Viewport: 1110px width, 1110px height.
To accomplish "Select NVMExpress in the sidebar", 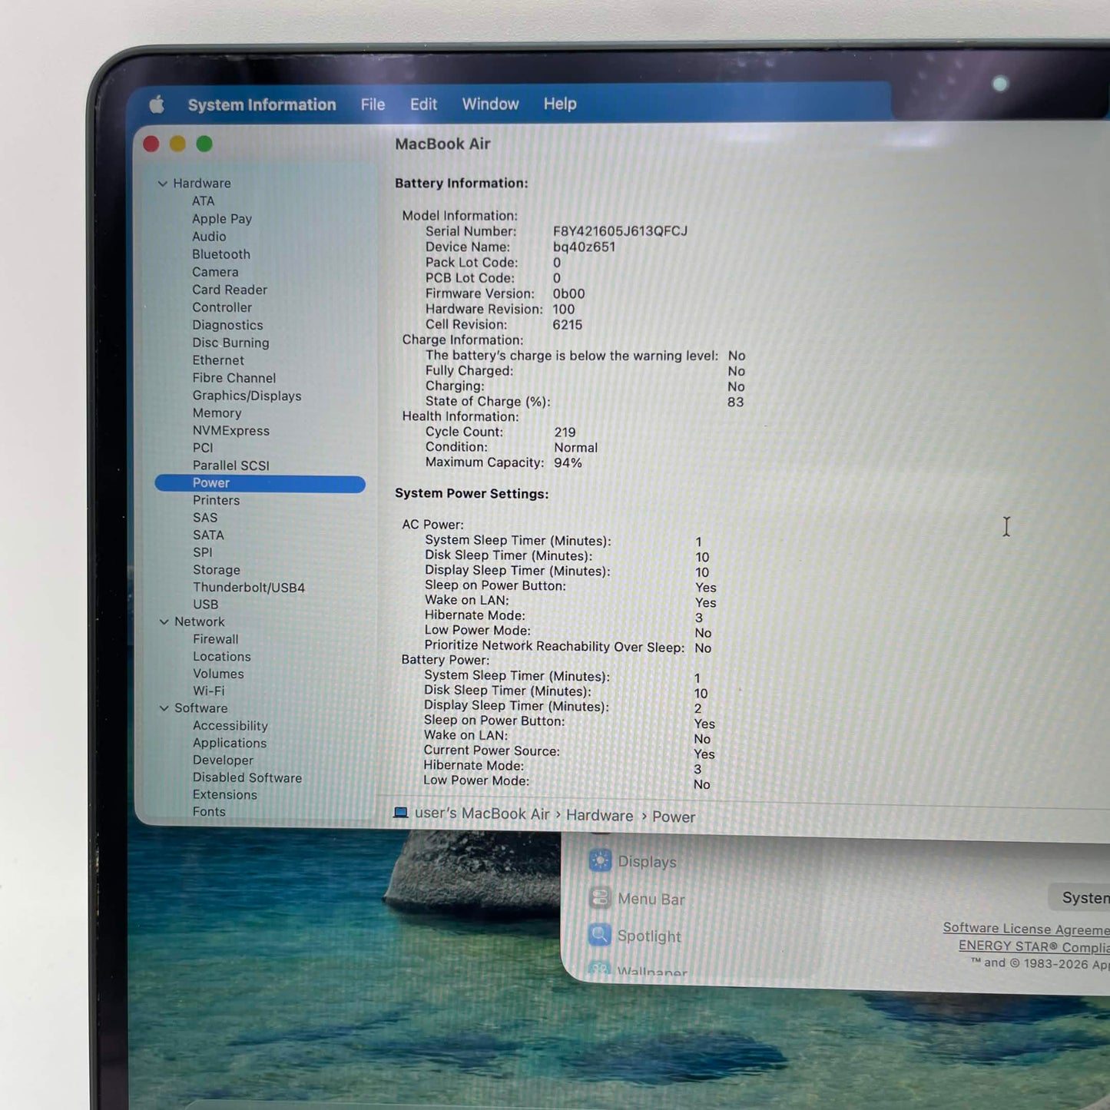I will coord(231,431).
